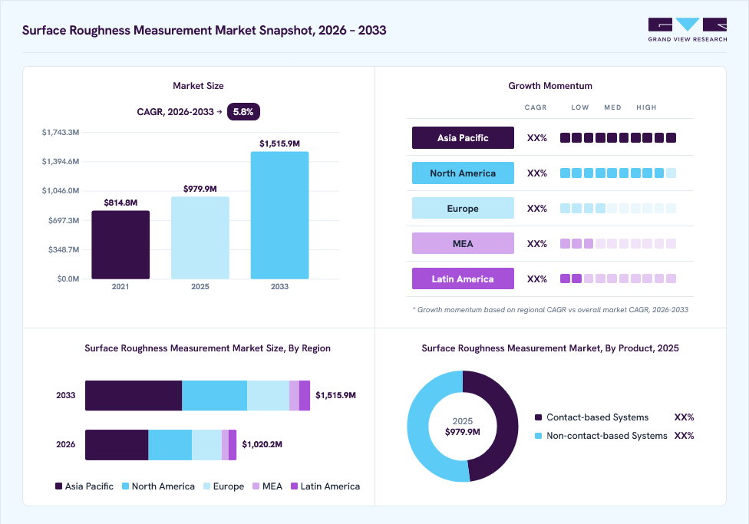The height and width of the screenshot is (524, 749).
Task: Click the 2025 market size bar
Action: [x=200, y=238]
